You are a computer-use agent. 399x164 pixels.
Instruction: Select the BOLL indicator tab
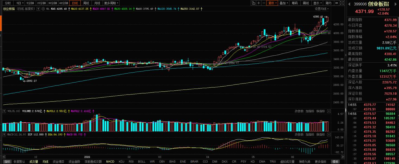click(142, 162)
